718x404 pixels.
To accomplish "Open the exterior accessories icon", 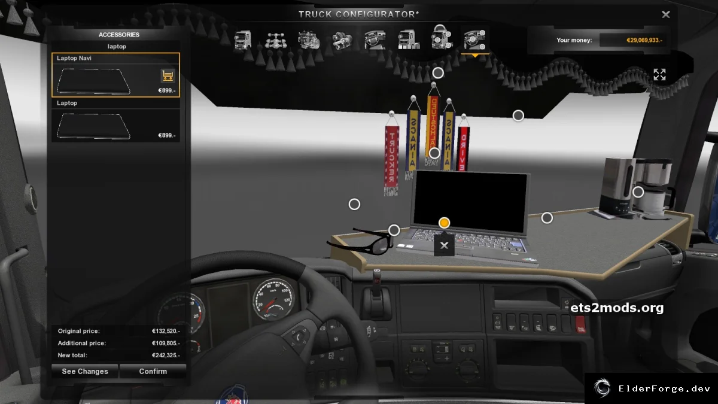I will coord(442,38).
